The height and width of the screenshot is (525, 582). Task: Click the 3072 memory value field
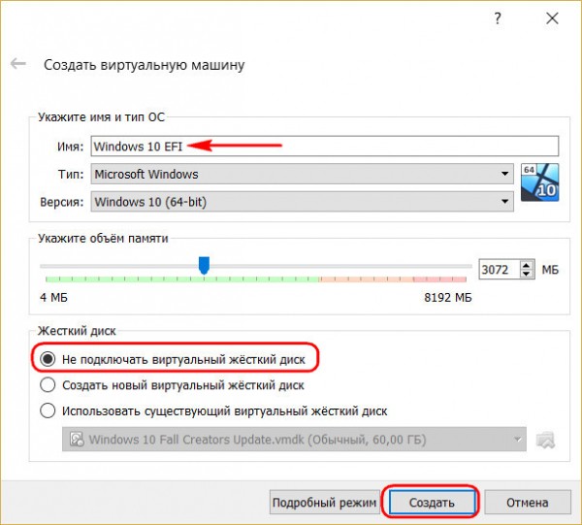pyautogui.click(x=500, y=269)
